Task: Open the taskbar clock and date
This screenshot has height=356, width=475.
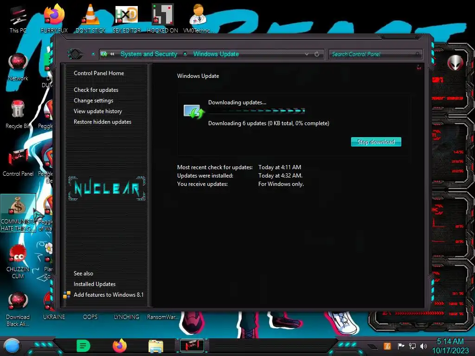Action: pyautogui.click(x=450, y=346)
